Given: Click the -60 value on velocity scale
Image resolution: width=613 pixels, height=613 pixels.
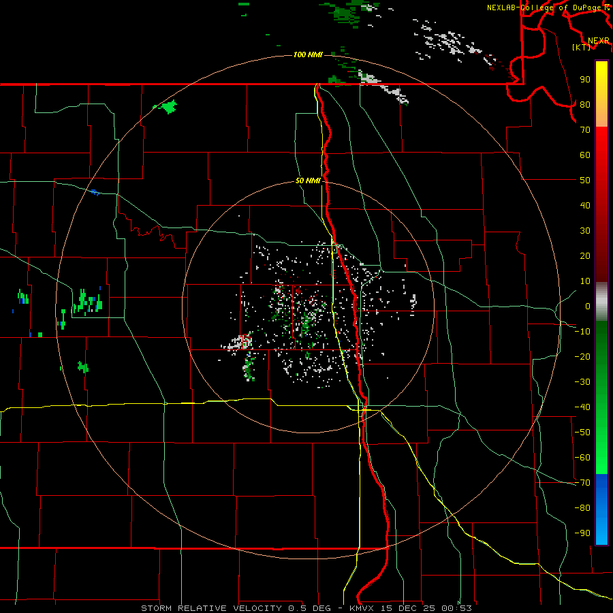Looking at the screenshot, I should tap(582, 458).
